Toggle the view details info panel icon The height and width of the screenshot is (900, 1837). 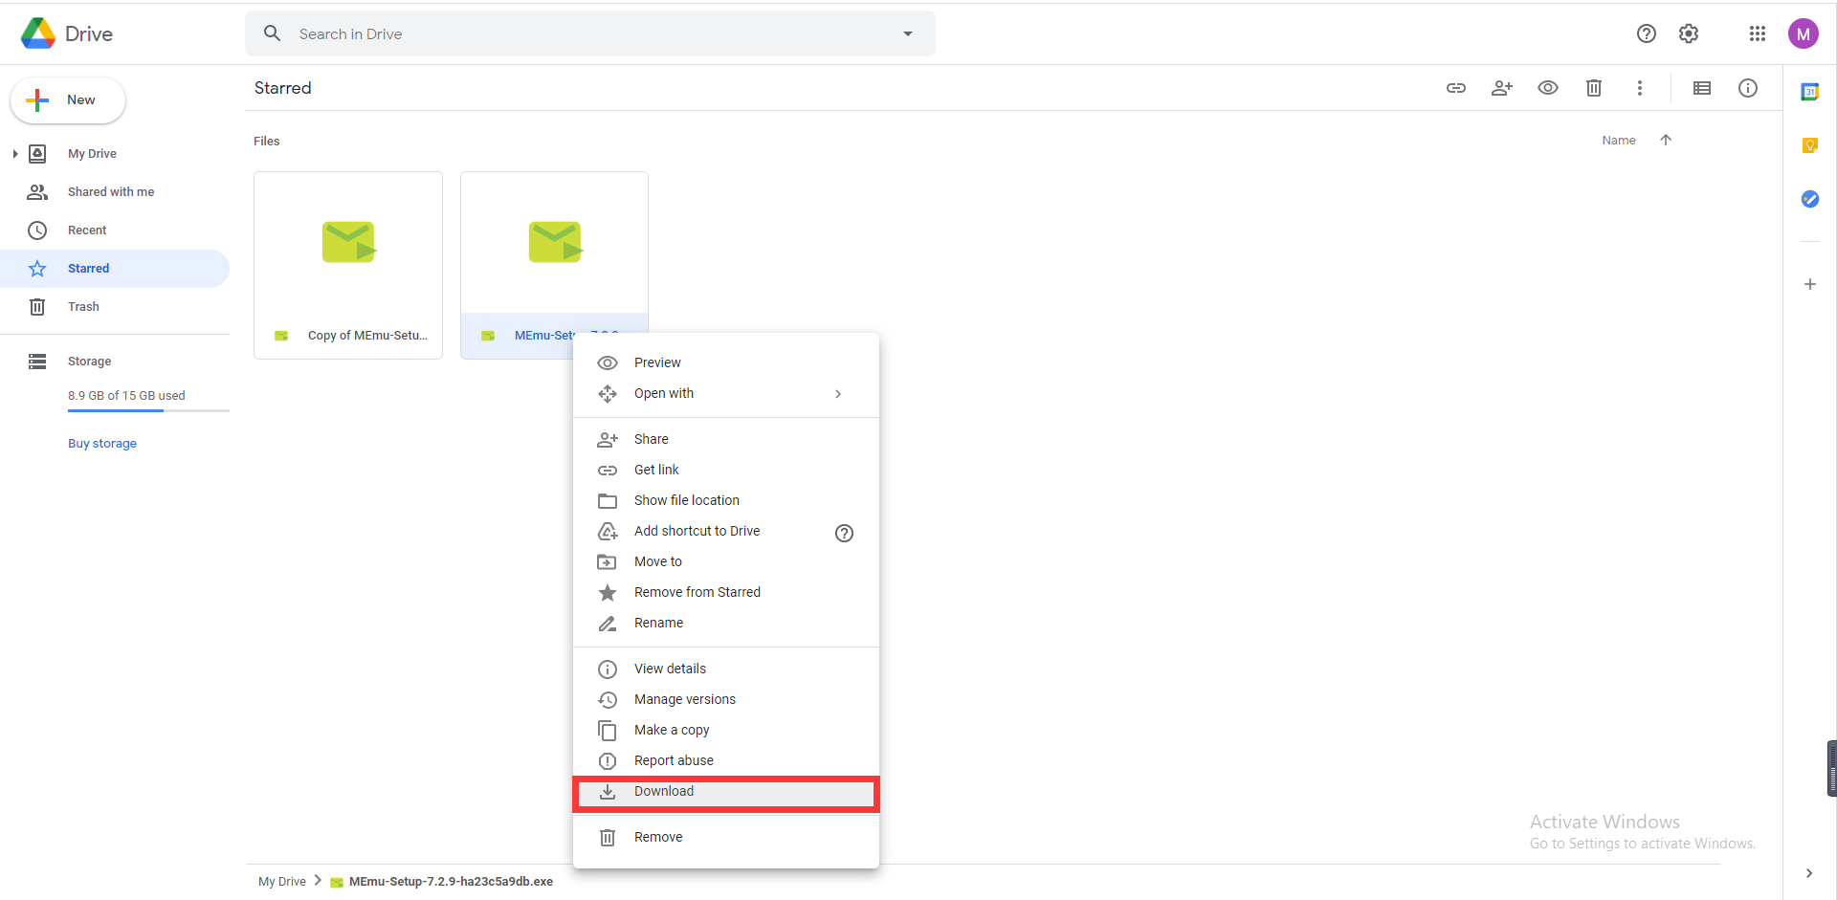pos(1747,88)
